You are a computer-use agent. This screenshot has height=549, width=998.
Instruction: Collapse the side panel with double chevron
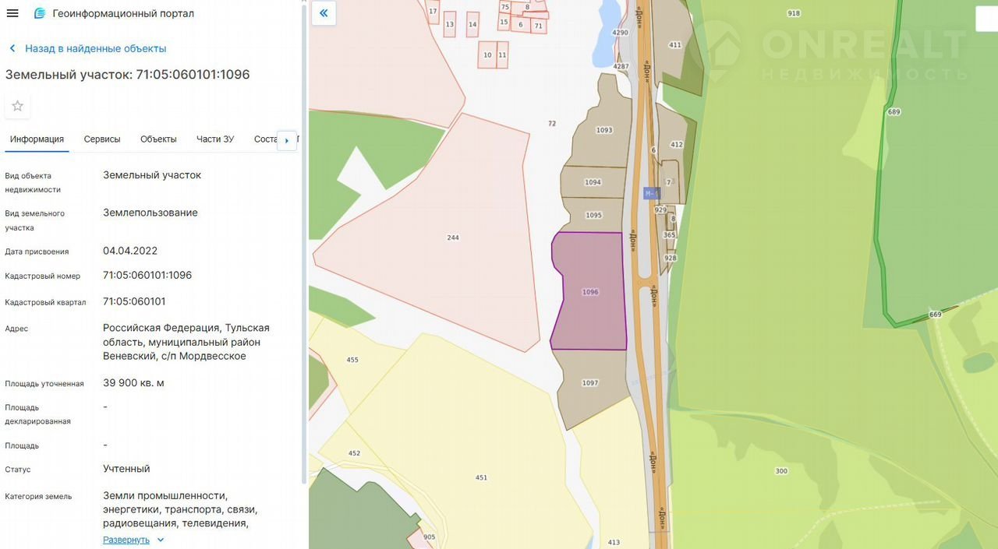pyautogui.click(x=324, y=13)
